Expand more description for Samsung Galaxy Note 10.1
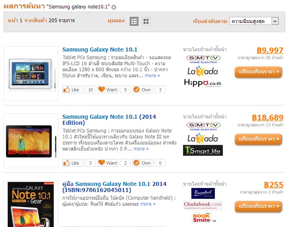 (x=152, y=76)
